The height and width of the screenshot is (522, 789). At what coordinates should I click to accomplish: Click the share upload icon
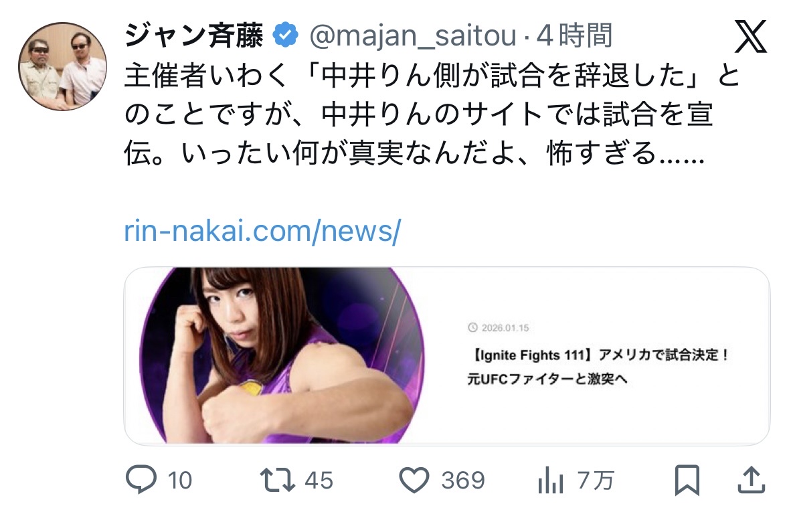[x=752, y=480]
